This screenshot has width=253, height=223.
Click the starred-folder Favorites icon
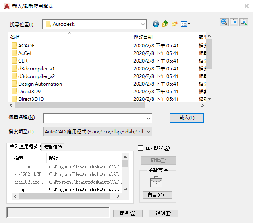click(234, 22)
